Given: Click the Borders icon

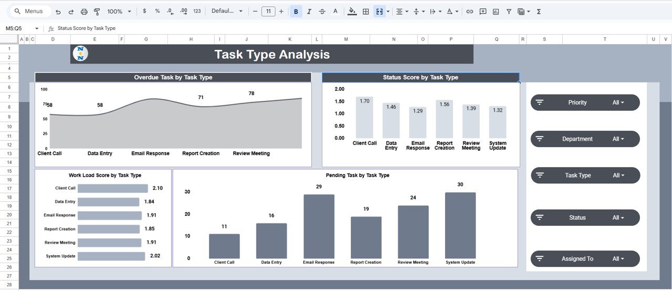Looking at the screenshot, I should 366,12.
